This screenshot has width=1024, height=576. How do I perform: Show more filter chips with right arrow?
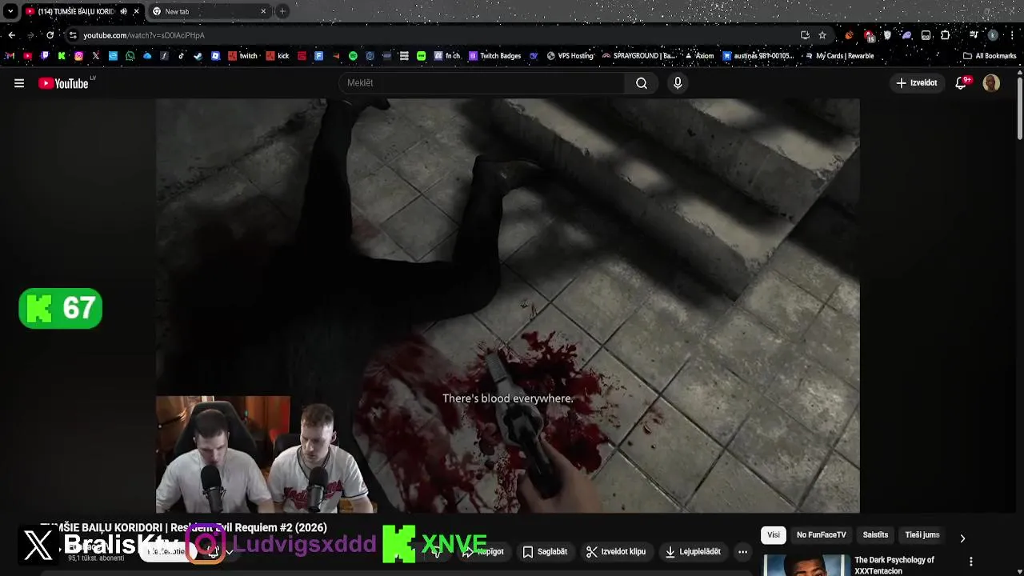point(962,538)
